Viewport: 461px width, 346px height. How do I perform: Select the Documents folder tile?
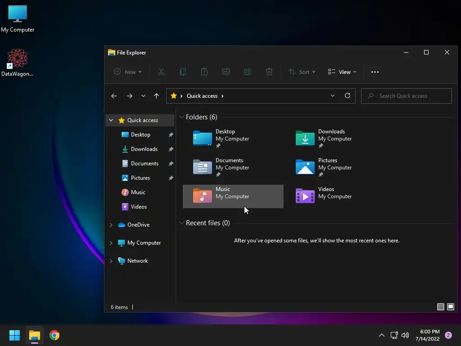coord(233,167)
